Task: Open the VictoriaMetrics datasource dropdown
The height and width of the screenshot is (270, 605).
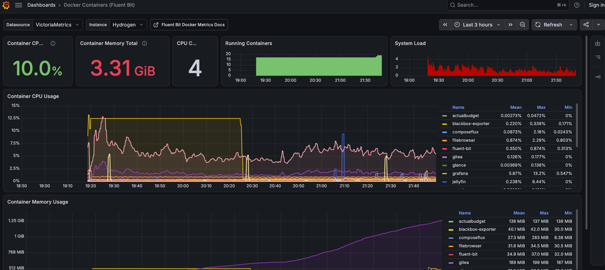Action: [57, 25]
